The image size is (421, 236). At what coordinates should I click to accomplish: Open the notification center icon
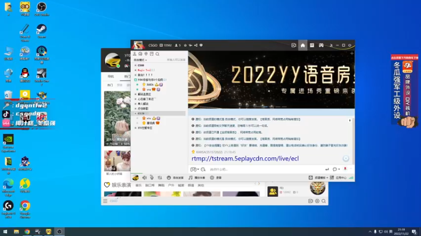click(x=415, y=232)
